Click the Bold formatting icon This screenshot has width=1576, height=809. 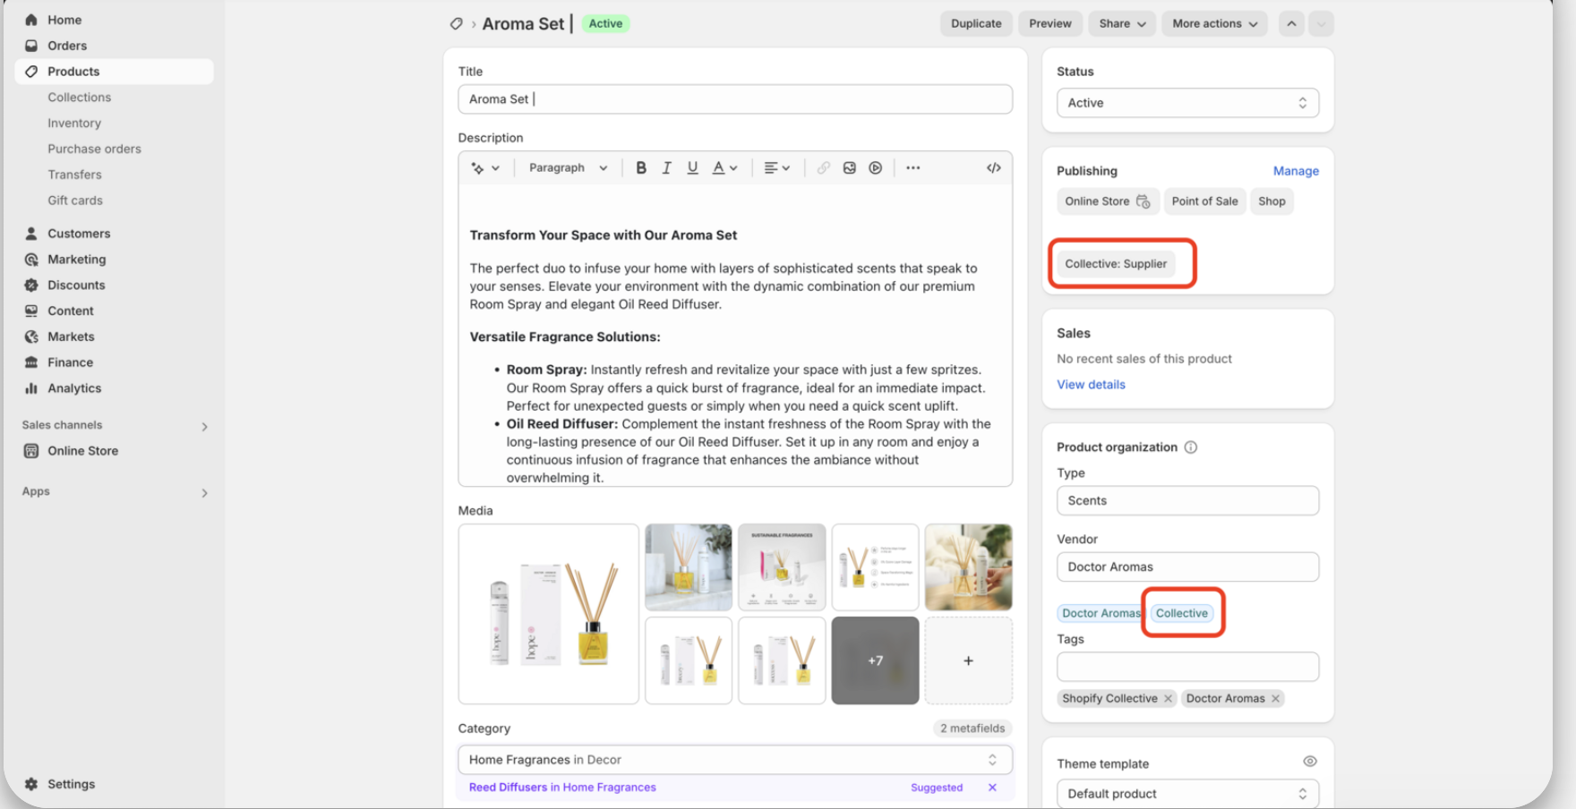tap(641, 168)
